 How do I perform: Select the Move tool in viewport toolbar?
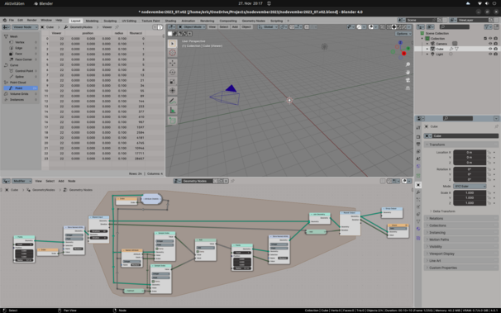pyautogui.click(x=172, y=63)
